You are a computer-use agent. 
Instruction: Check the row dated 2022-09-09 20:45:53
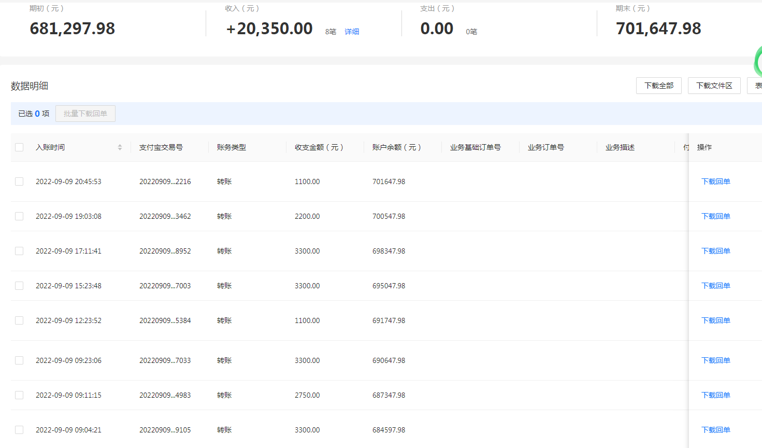coord(19,181)
